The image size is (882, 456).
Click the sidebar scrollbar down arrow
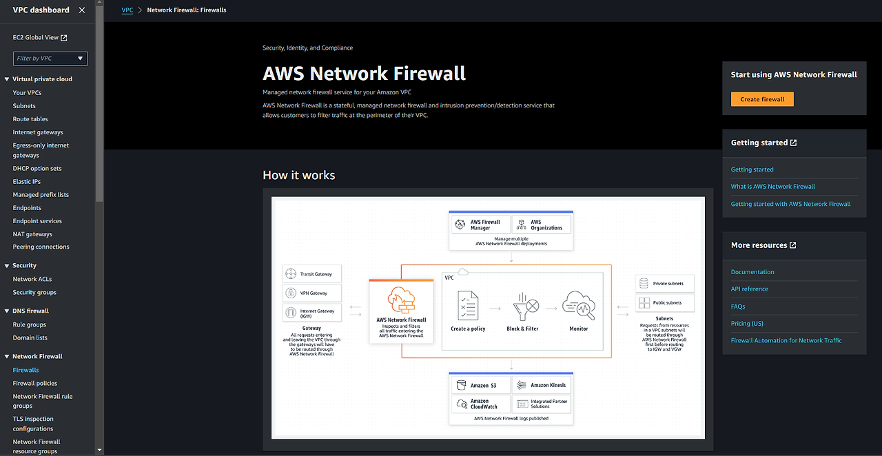[100, 450]
